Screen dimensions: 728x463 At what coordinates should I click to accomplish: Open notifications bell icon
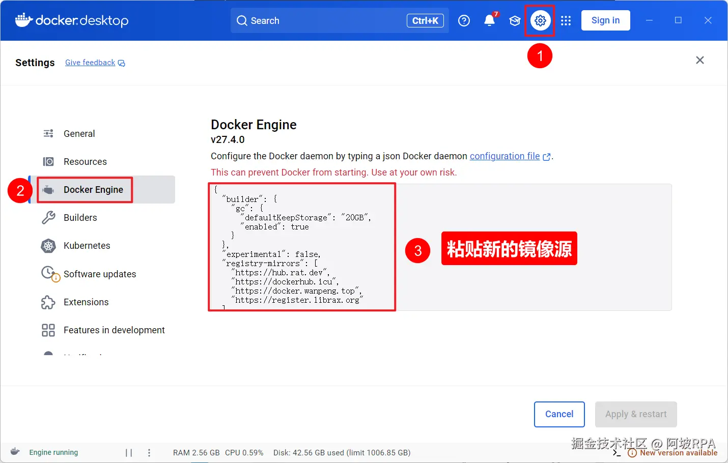[489, 20]
